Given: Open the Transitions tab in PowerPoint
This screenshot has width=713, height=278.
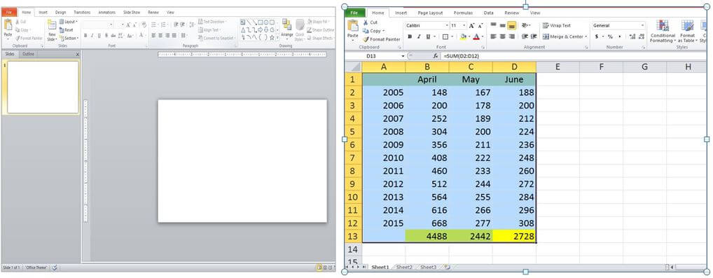Looking at the screenshot, I should [82, 13].
